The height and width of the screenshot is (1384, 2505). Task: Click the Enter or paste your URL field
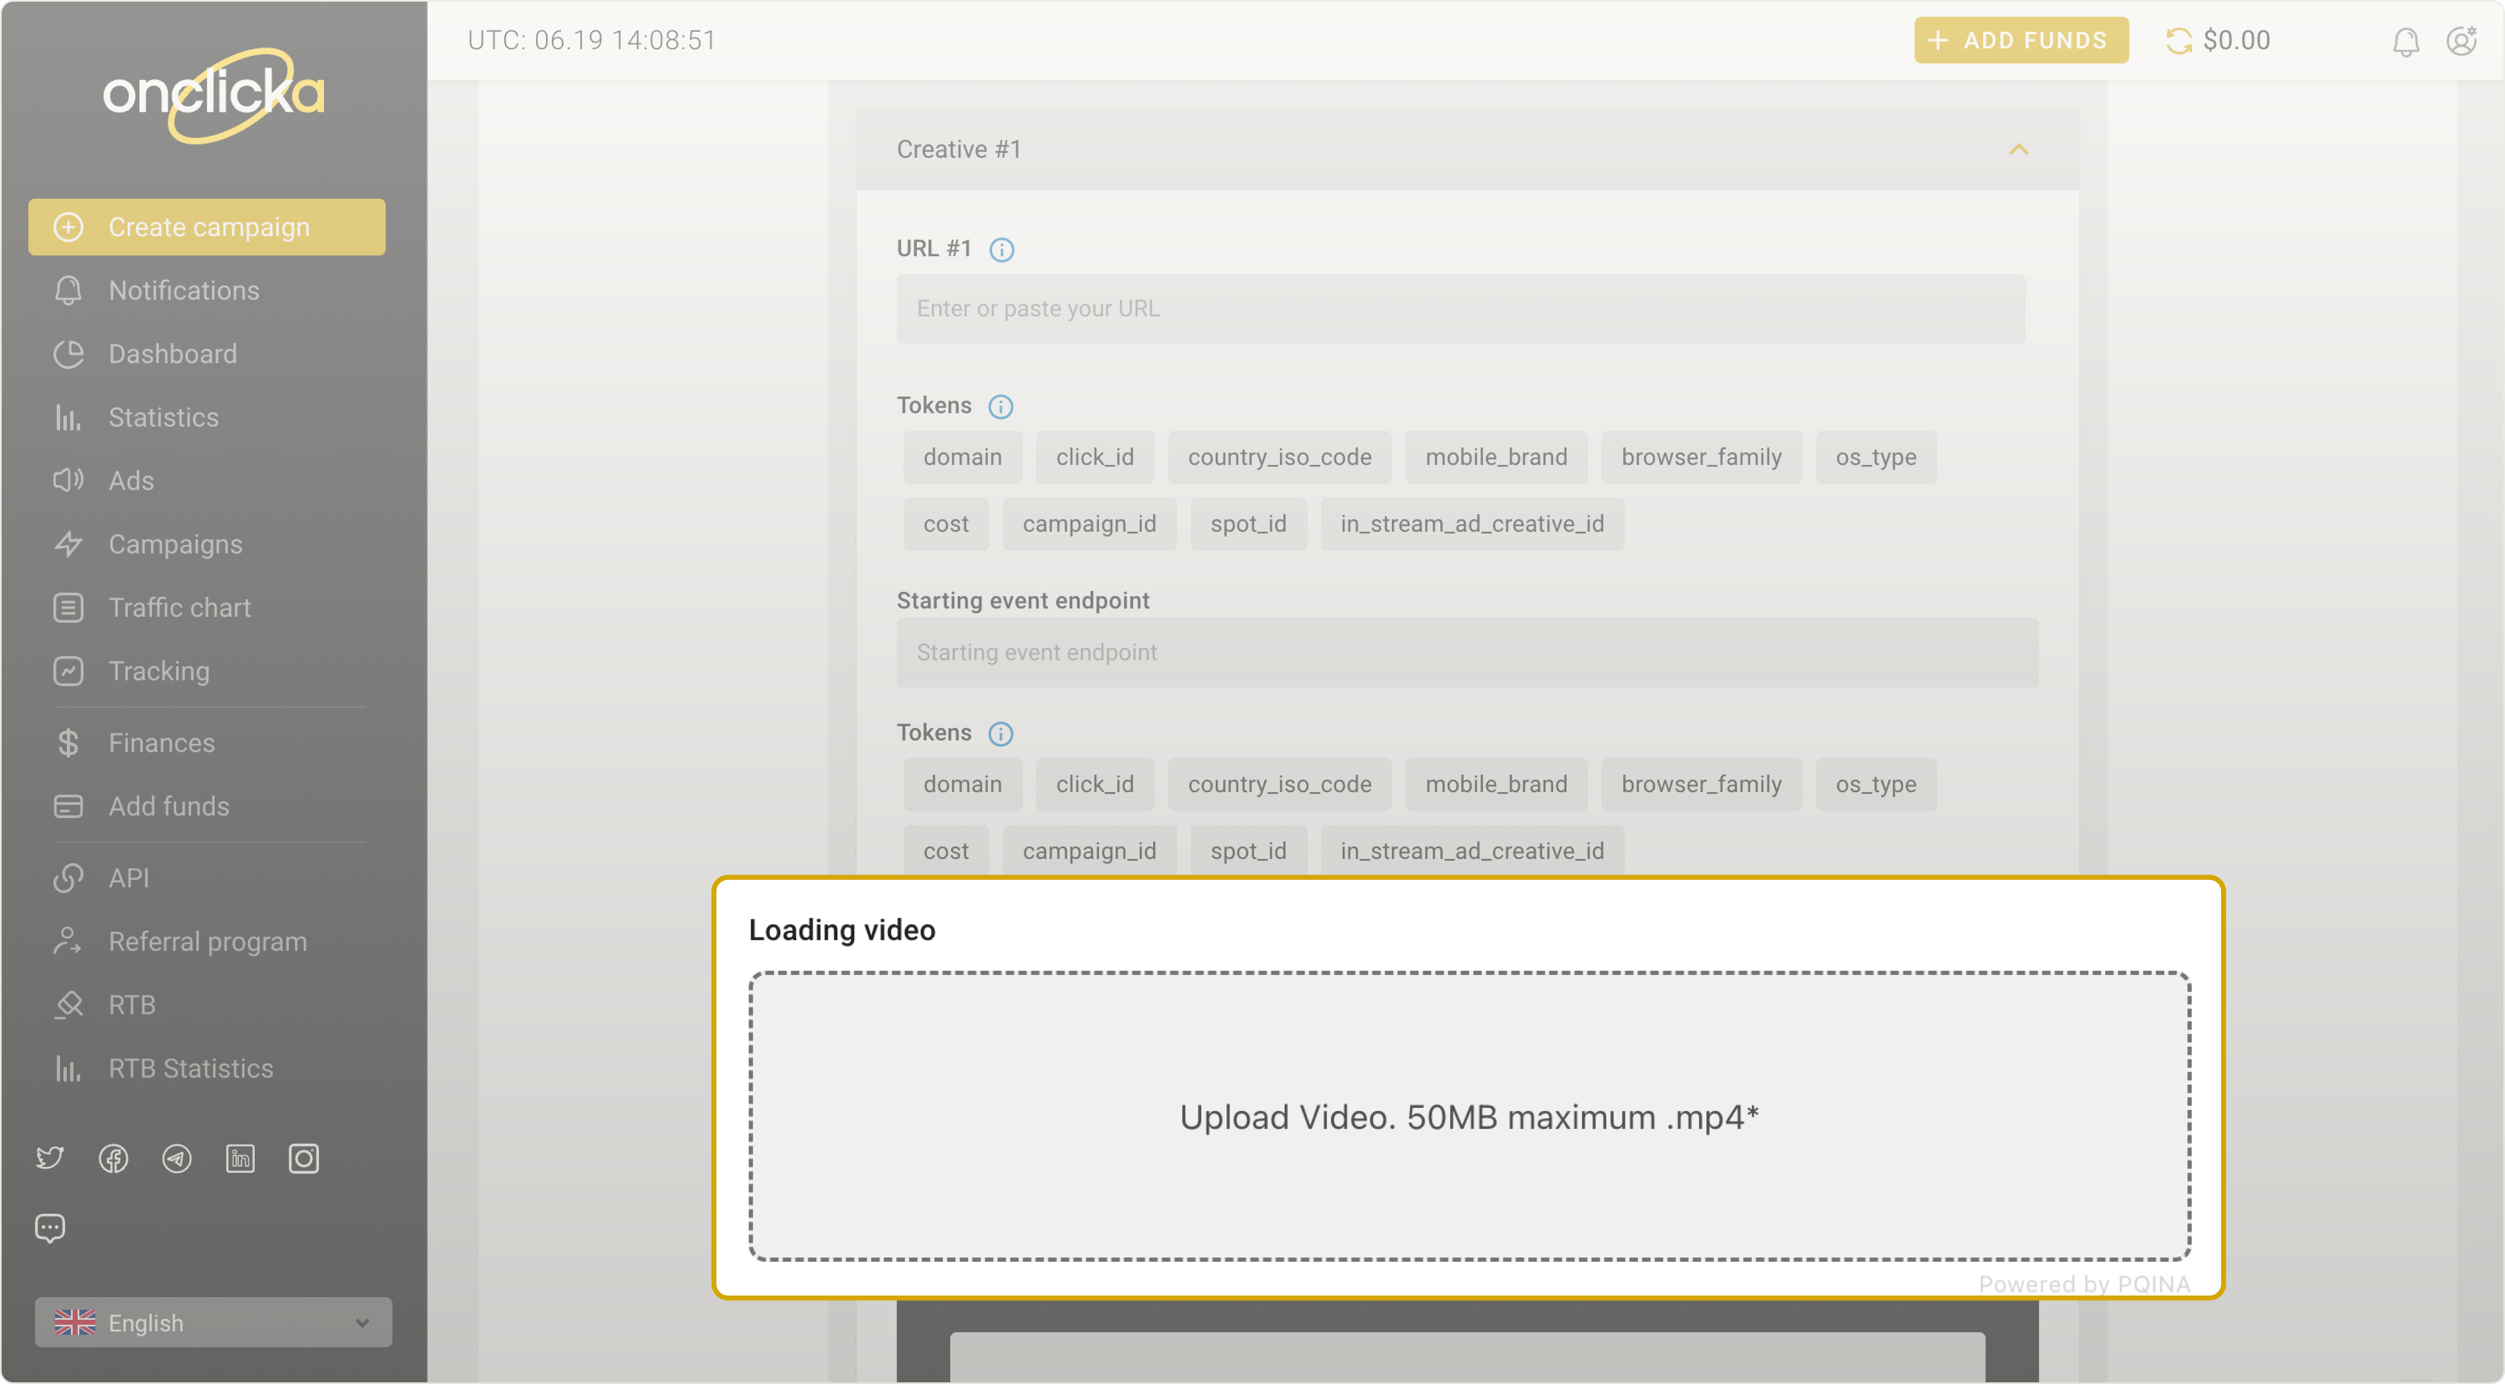[x=1460, y=308]
